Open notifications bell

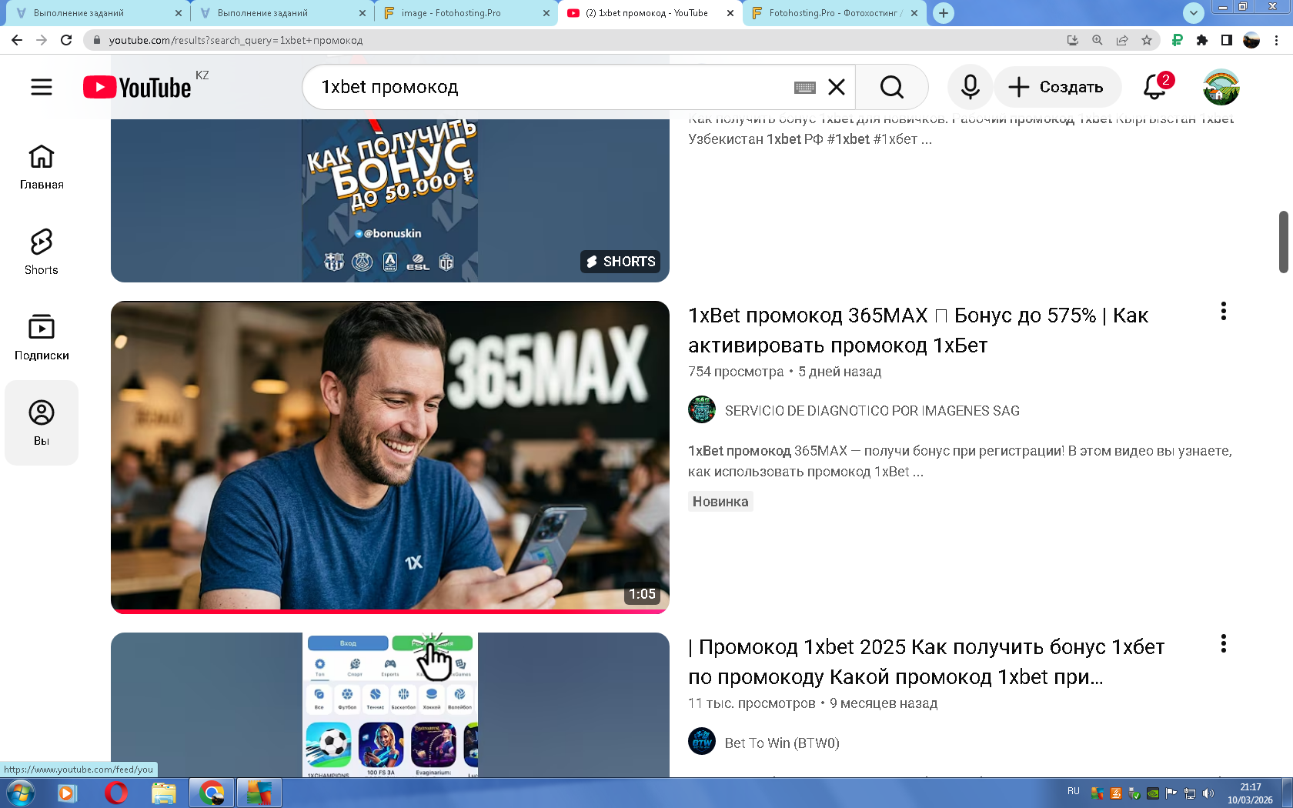(x=1155, y=87)
